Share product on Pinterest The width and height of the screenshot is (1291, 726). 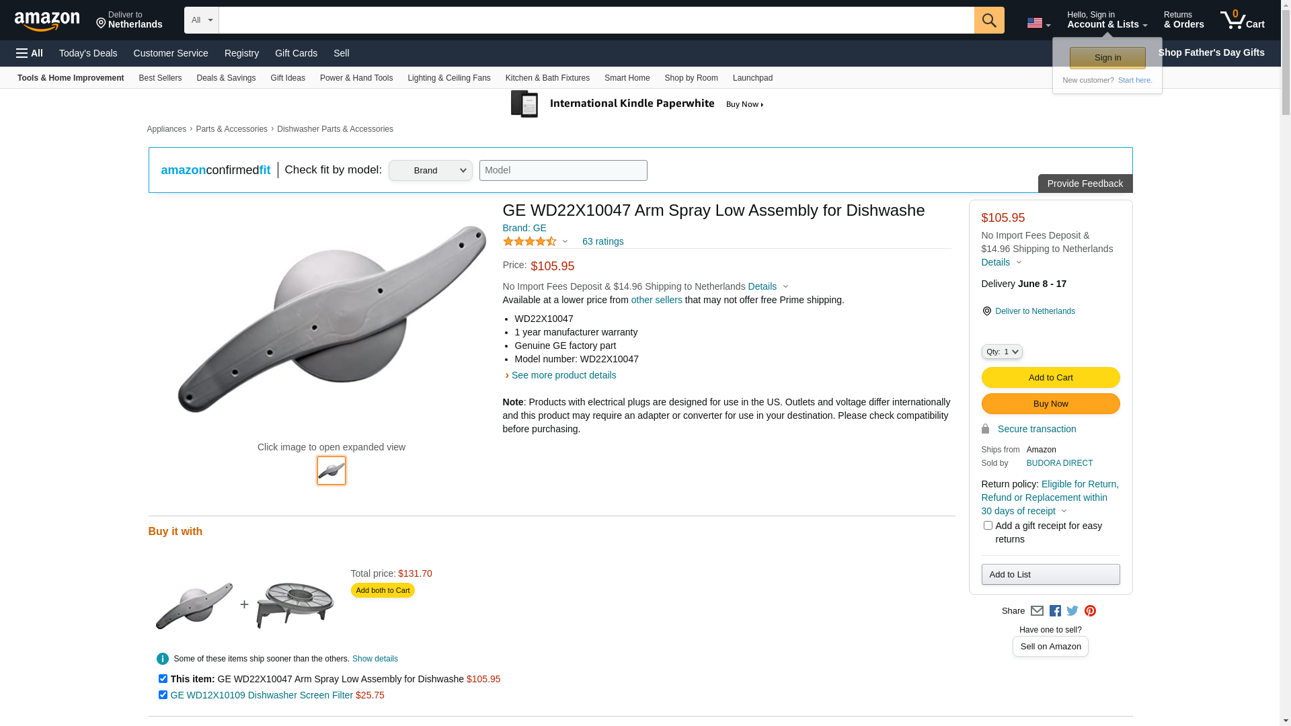coord(1090,611)
